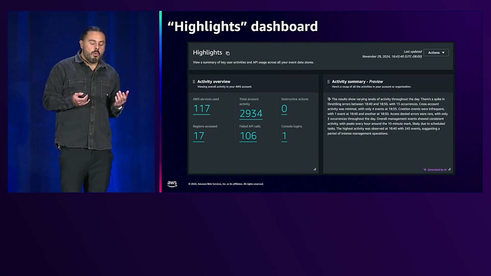Click the AWS logo on the slide
The image size is (491, 276).
pos(172,184)
